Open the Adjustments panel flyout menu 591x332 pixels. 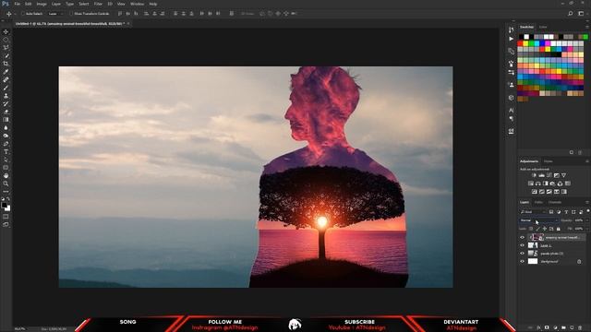coord(587,161)
